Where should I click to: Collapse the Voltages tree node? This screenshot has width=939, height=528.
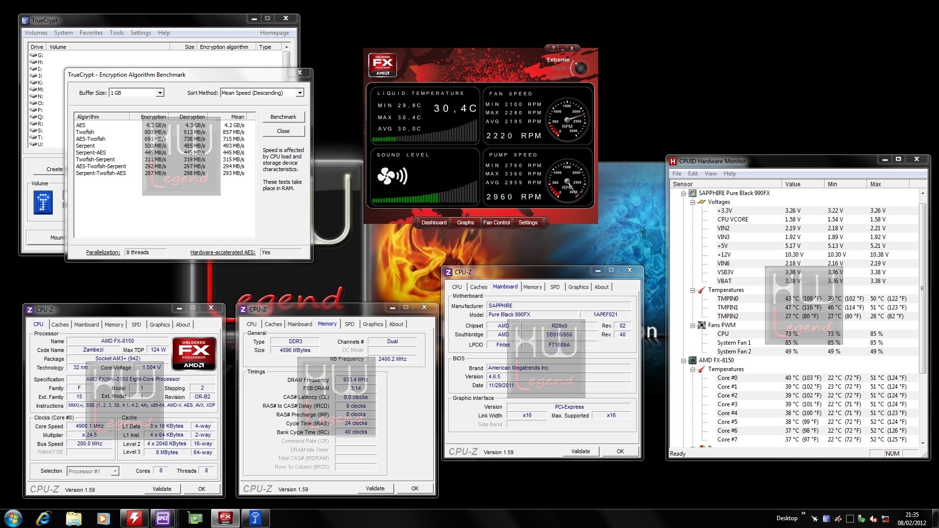tap(693, 202)
